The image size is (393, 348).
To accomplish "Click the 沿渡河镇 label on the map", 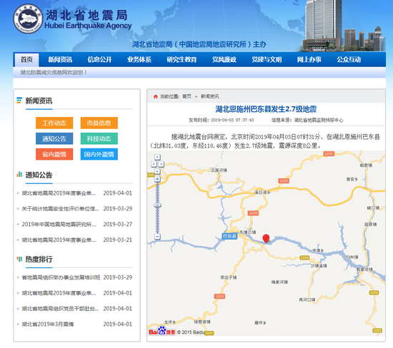I will (219, 170).
